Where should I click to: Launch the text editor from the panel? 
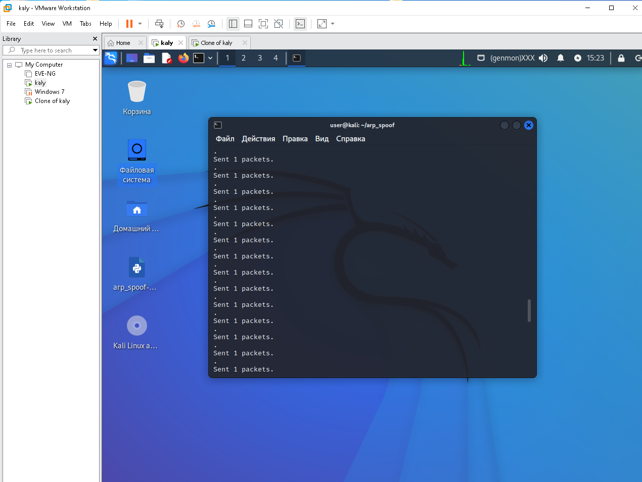pos(167,58)
